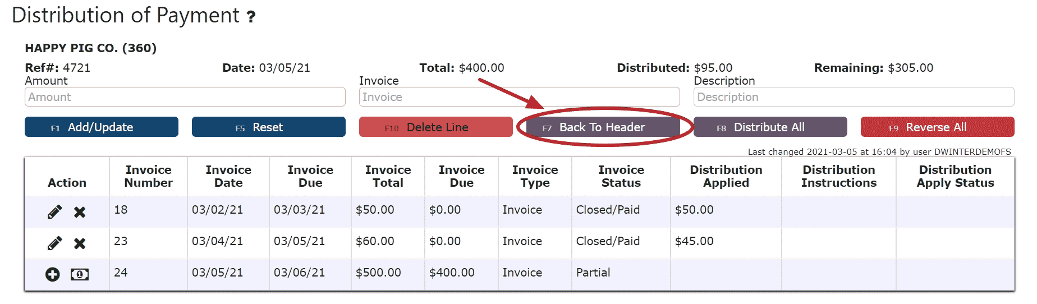Click the pencil edit icon for invoice 18
This screenshot has height=304, width=1037.
click(x=54, y=212)
